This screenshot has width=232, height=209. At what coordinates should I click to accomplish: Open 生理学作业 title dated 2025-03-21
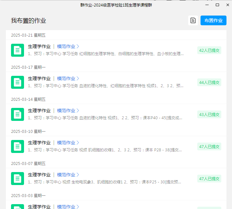click(x=39, y=46)
